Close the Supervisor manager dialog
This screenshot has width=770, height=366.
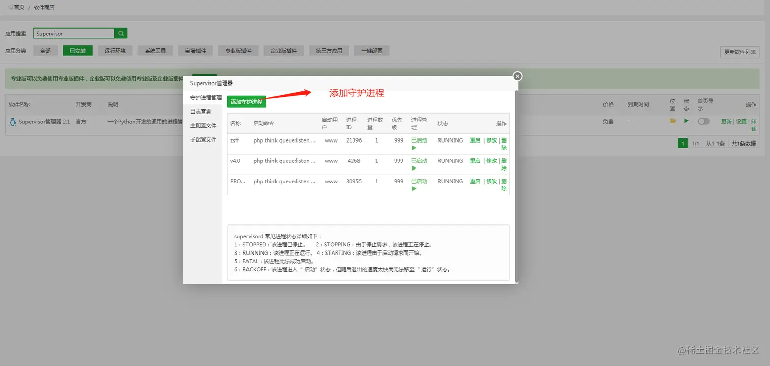point(517,76)
